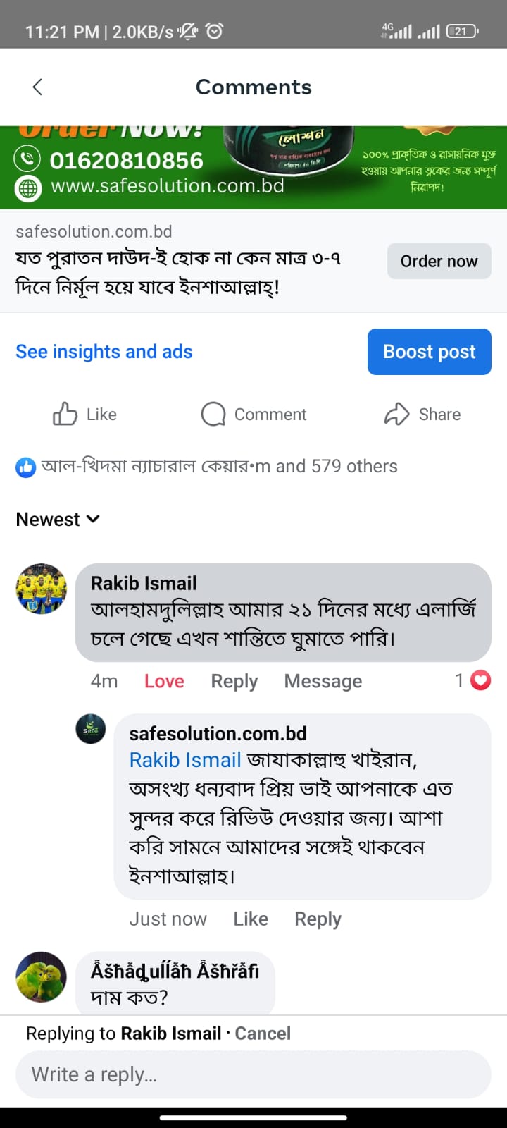The image size is (507, 1128).
Task: Cancel replying to Rakib Ismail
Action: (263, 1034)
